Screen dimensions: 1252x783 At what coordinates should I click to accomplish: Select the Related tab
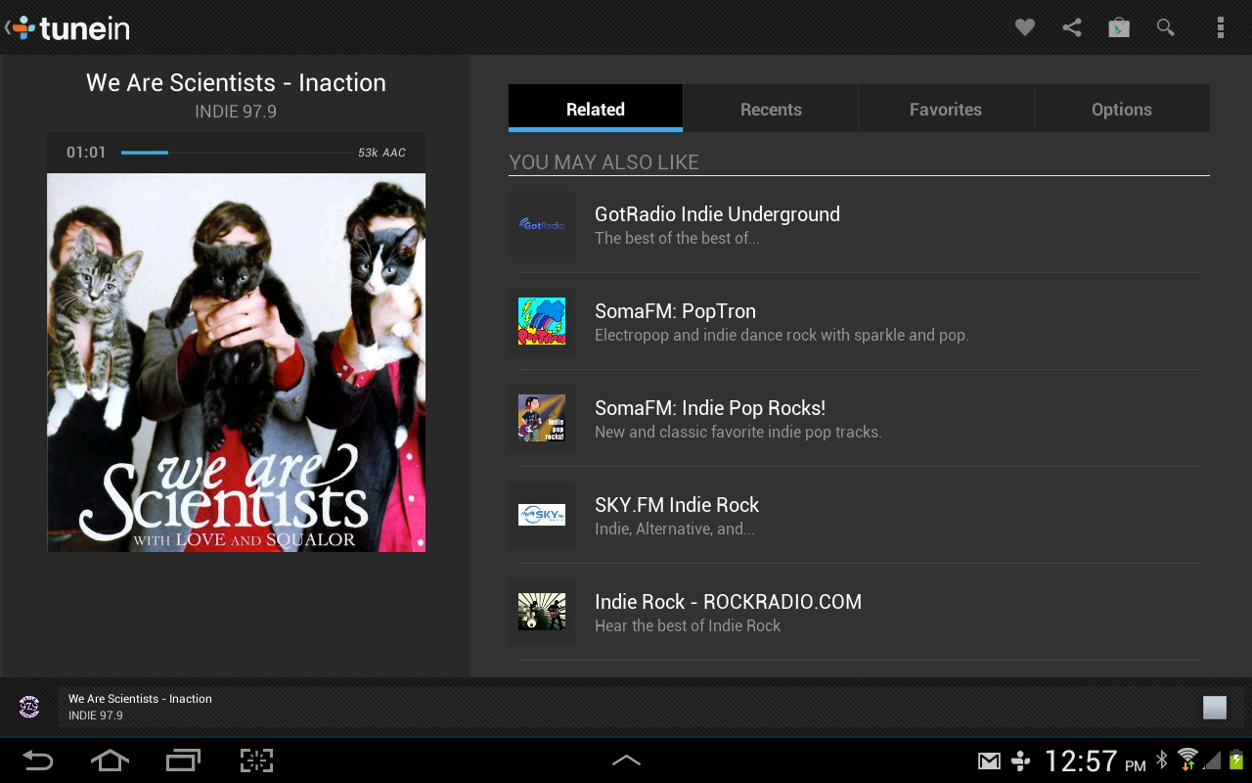[596, 109]
